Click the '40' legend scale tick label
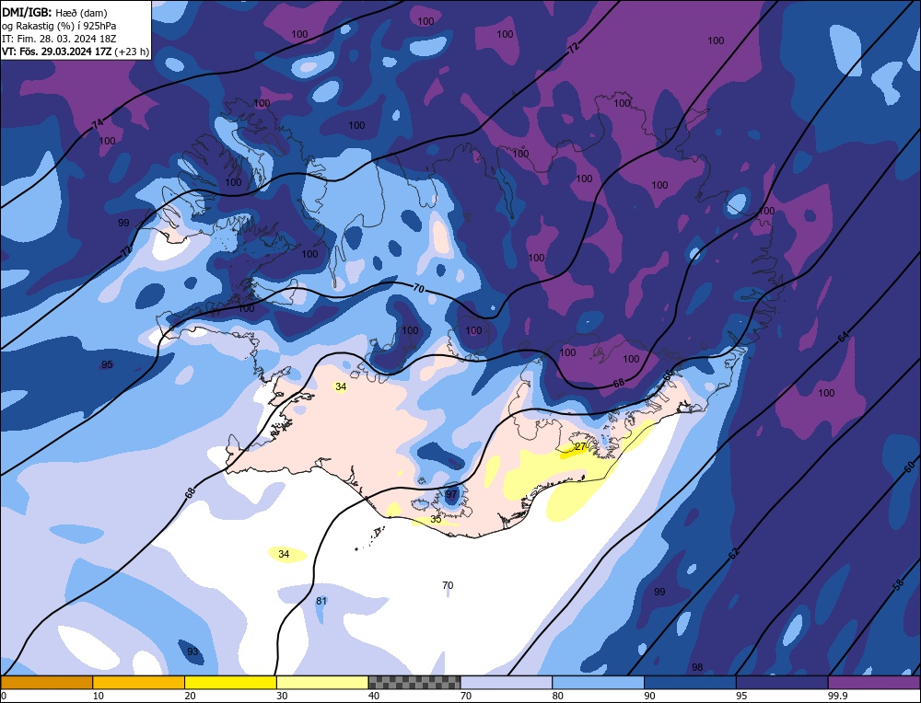The width and height of the screenshot is (921, 703). [374, 696]
